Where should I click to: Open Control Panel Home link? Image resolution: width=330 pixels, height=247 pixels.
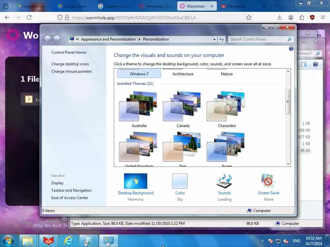coord(69,52)
